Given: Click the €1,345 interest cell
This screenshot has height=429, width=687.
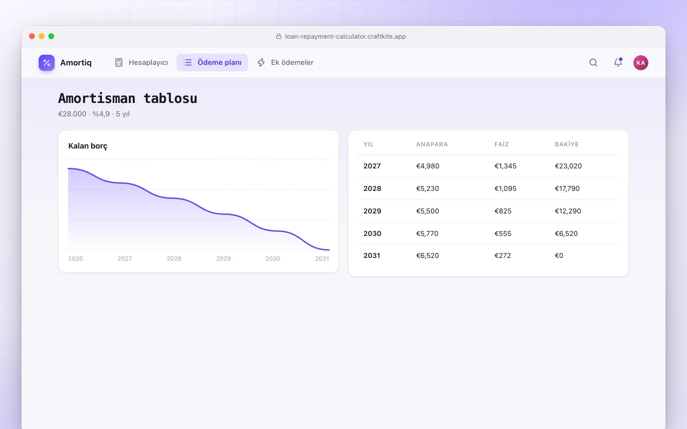Looking at the screenshot, I should pyautogui.click(x=506, y=166).
